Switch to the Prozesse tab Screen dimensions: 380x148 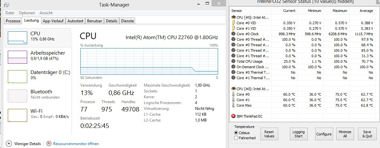(13, 21)
